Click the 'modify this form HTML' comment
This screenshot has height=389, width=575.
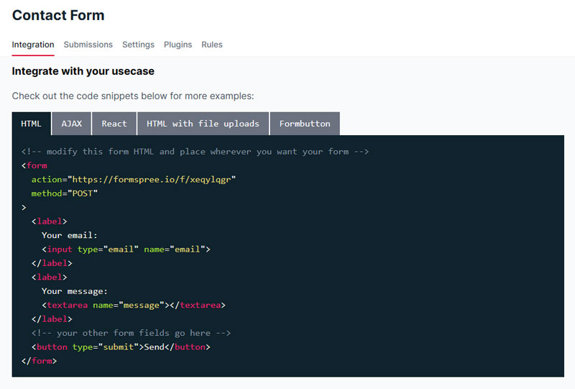tap(195, 152)
